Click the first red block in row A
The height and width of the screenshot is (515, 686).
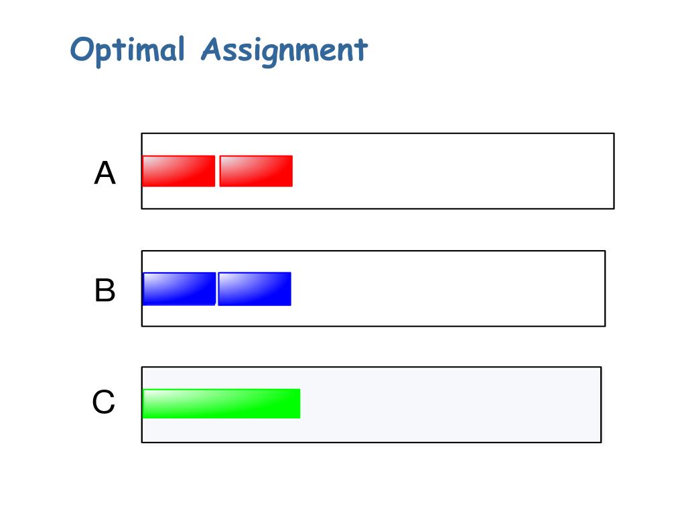click(178, 171)
